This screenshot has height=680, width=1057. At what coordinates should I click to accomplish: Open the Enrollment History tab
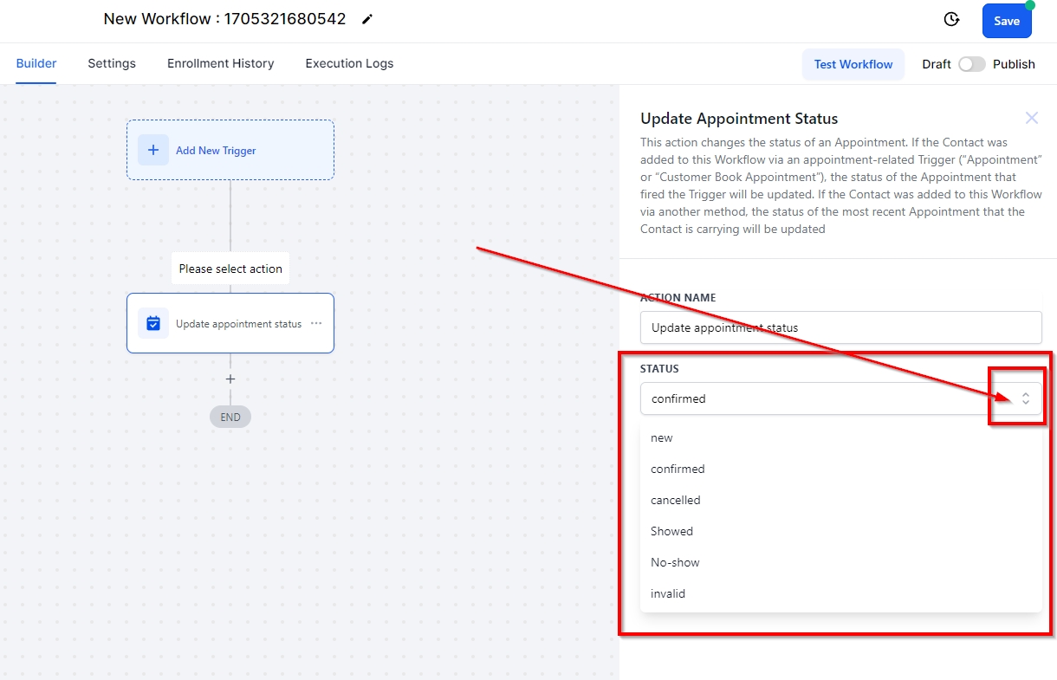point(220,63)
